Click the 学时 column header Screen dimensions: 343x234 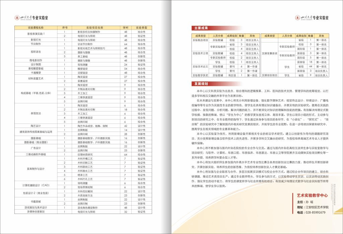coord(126,28)
